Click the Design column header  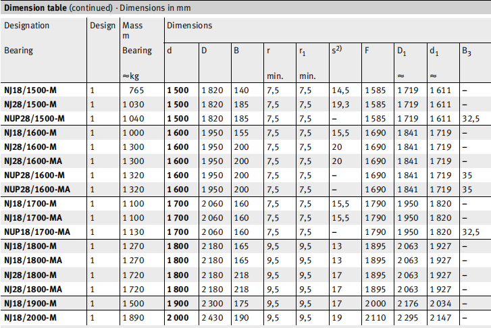tap(103, 26)
